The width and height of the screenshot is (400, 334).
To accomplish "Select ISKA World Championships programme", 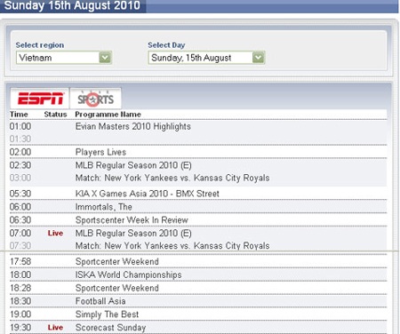I will point(129,274).
